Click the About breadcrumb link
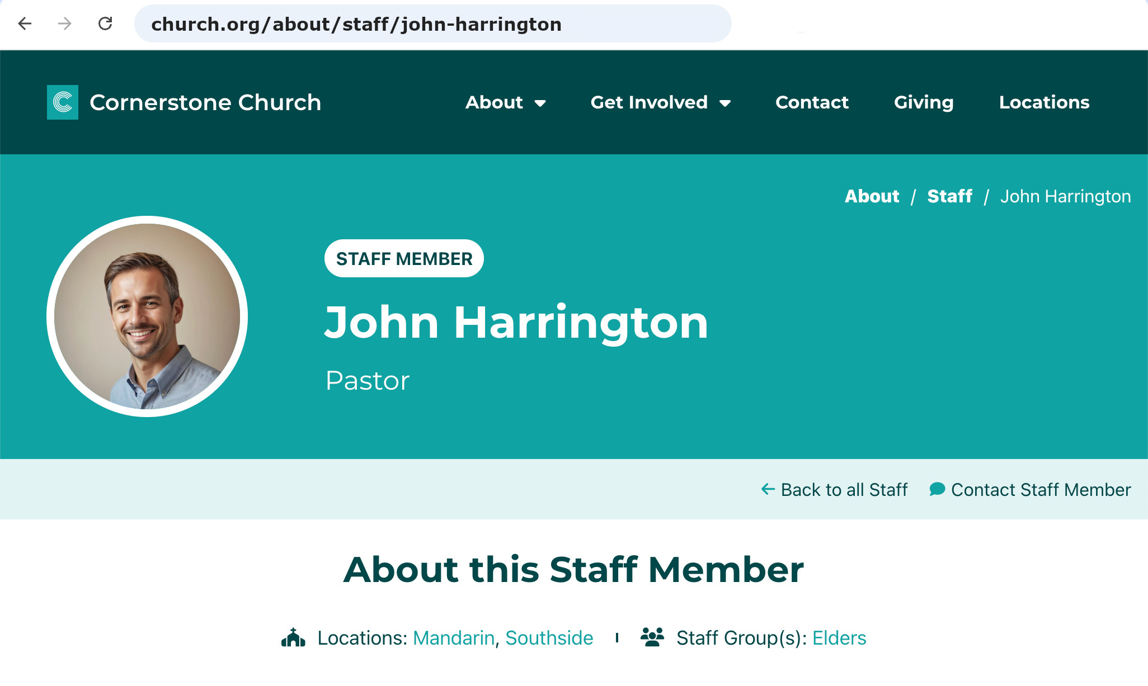This screenshot has height=686, width=1148. [872, 196]
